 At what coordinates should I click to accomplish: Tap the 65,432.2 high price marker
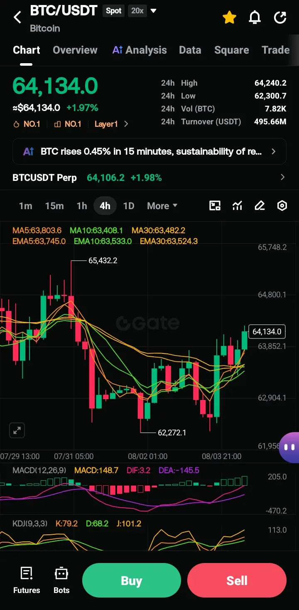[103, 261]
